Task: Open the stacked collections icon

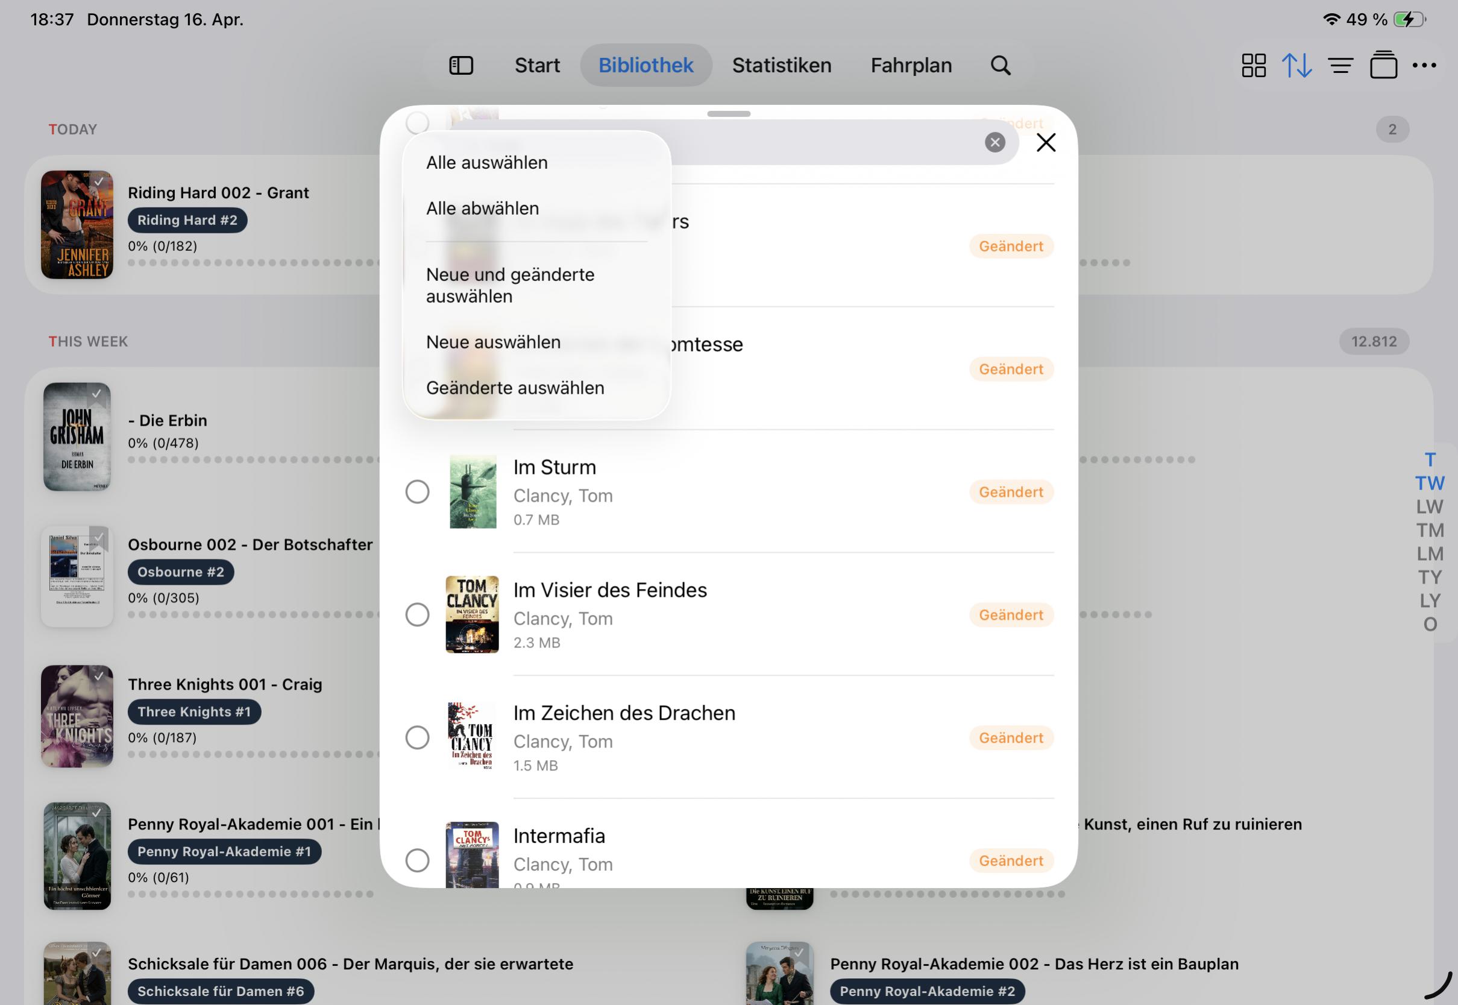Action: pyautogui.click(x=1383, y=66)
